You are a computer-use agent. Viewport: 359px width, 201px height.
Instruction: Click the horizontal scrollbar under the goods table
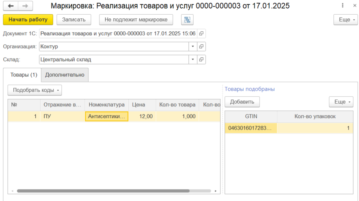pyautogui.click(x=114, y=190)
